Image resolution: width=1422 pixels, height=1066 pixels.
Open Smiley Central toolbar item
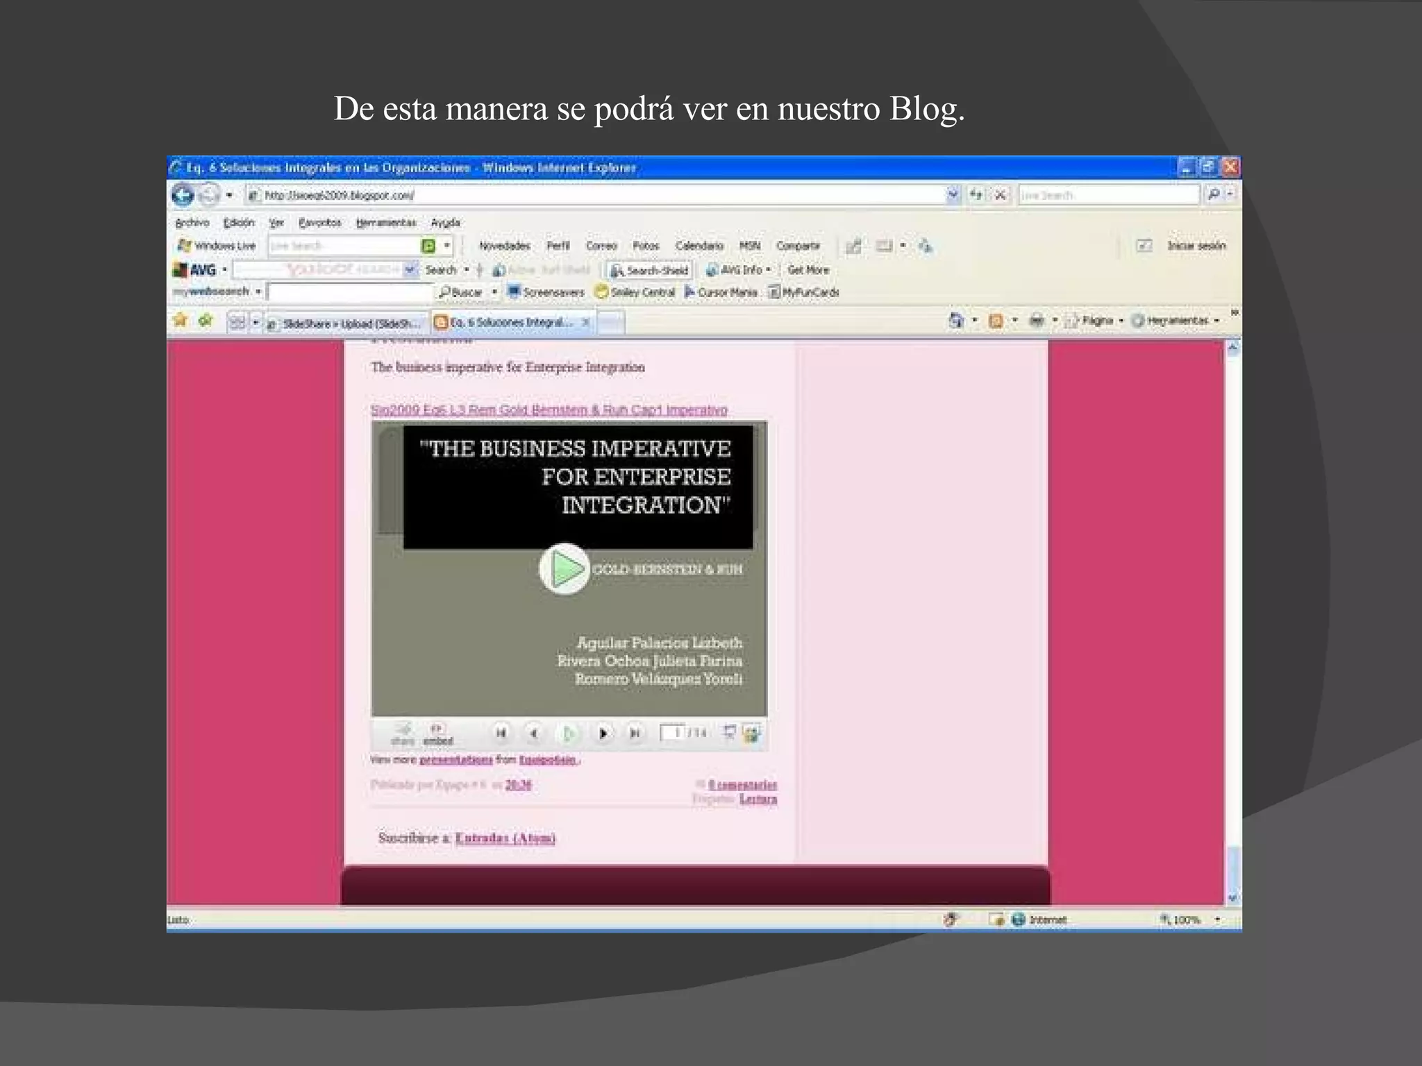[x=635, y=292]
